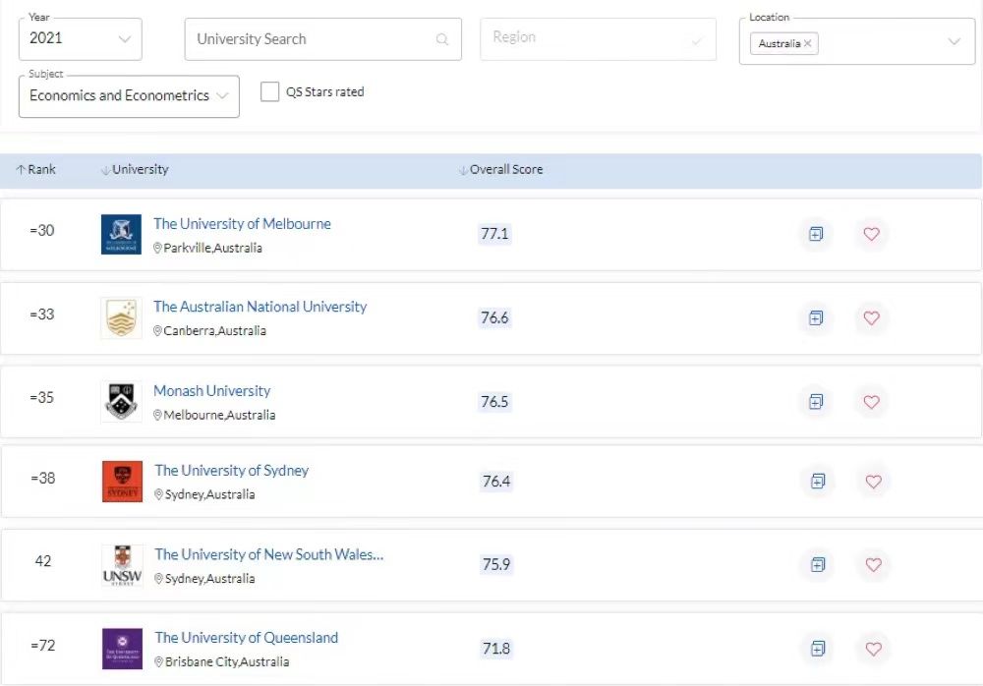This screenshot has height=686, width=983.
Task: Favorite Monash University with heart icon
Action: (871, 401)
